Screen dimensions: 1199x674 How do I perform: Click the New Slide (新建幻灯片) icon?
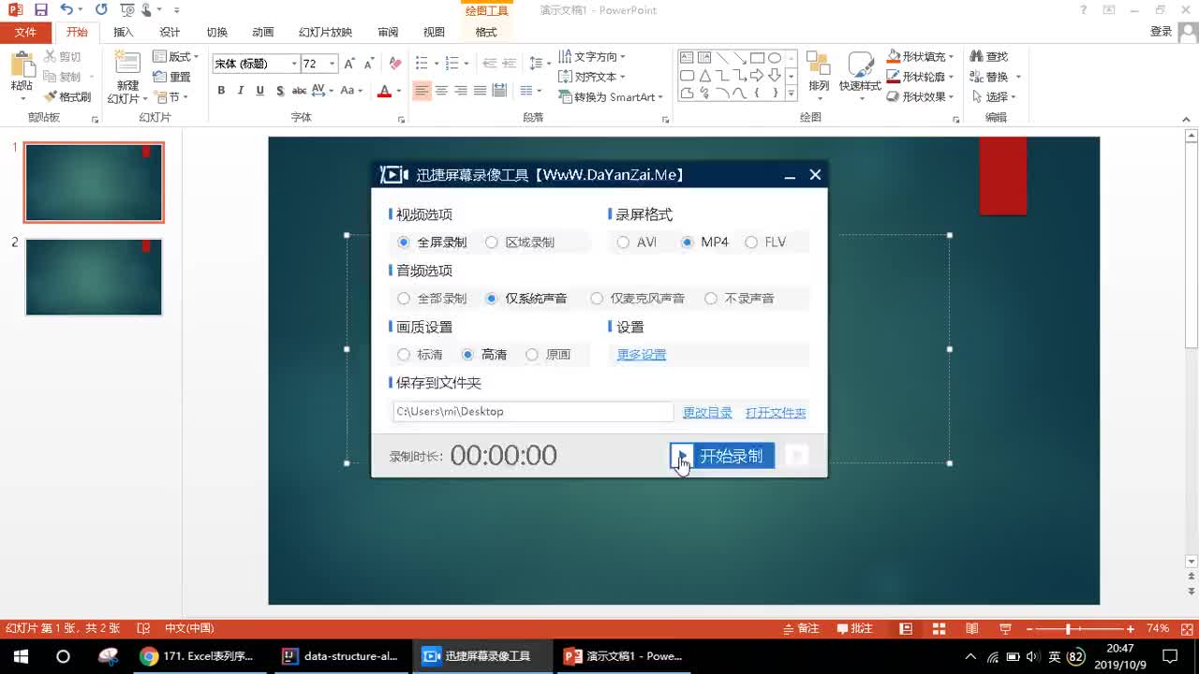point(126,64)
